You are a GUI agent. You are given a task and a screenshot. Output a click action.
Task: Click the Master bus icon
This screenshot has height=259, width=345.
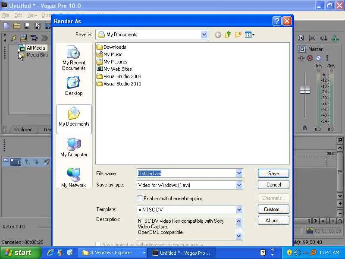point(302,49)
